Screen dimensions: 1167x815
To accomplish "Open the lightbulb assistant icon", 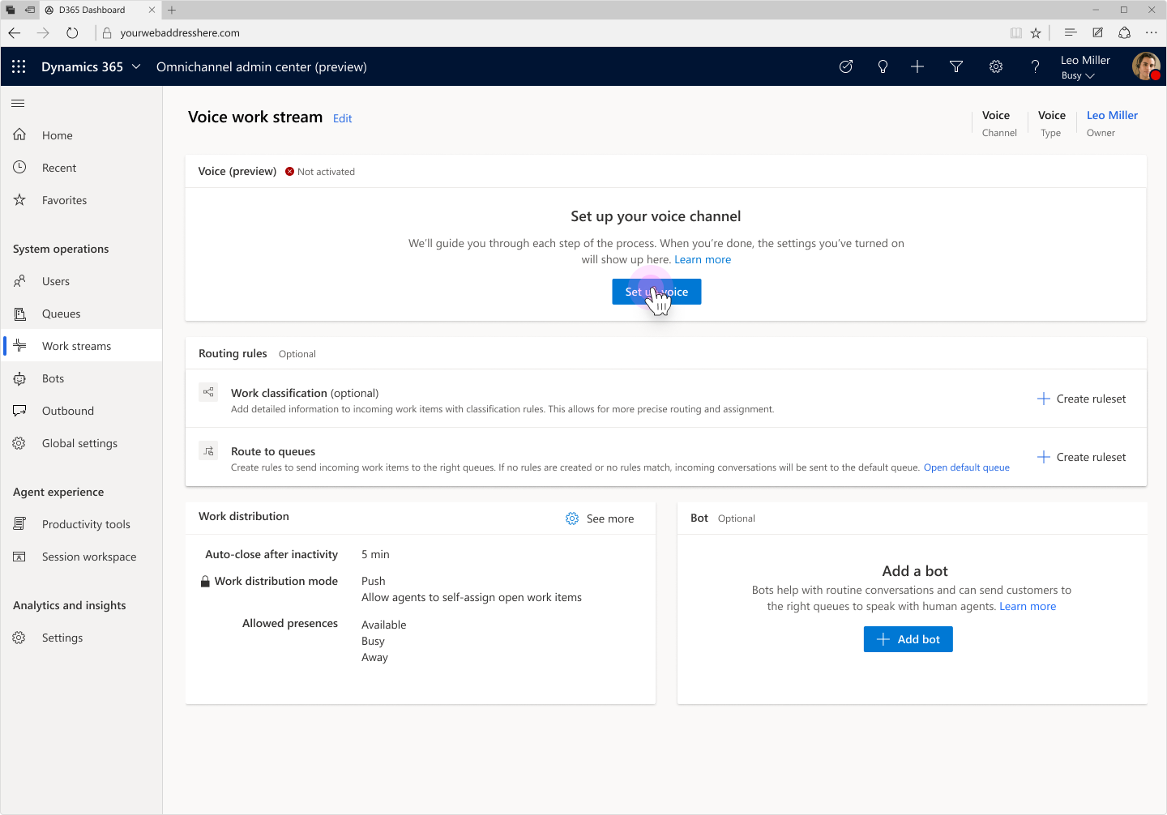I will pos(883,66).
